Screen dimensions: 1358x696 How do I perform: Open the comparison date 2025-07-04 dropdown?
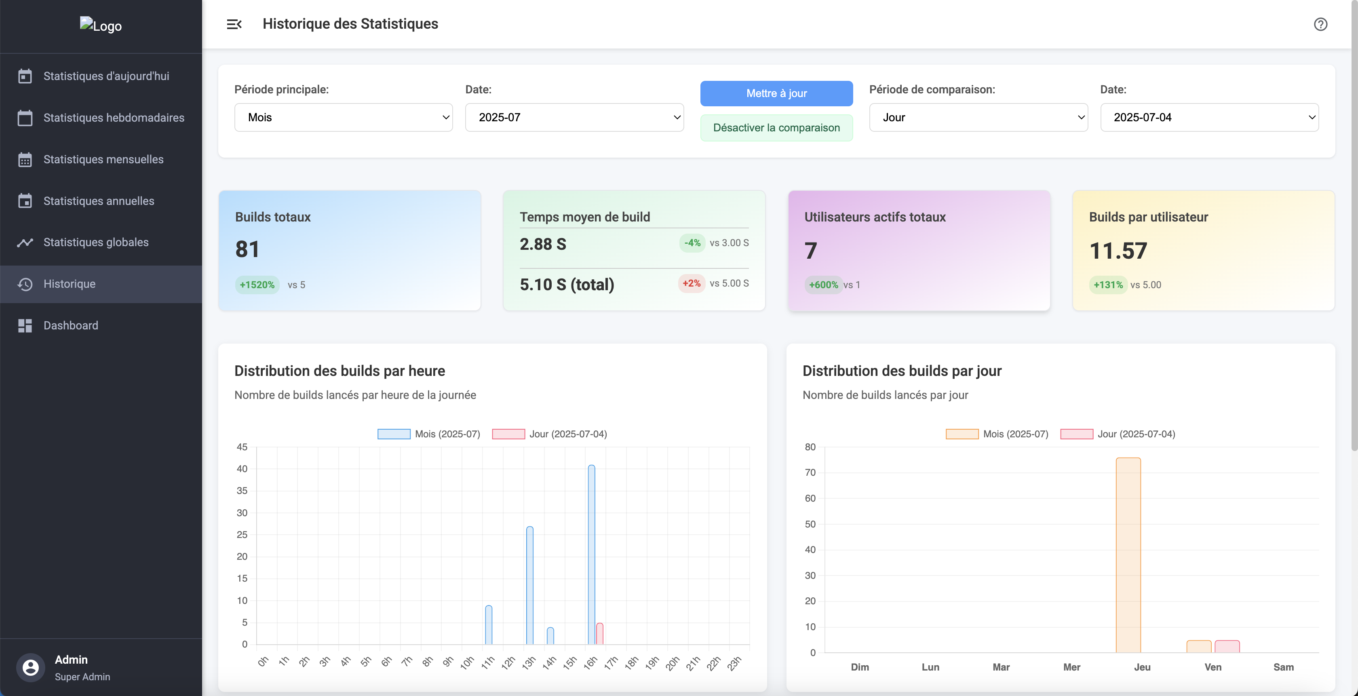pos(1209,117)
